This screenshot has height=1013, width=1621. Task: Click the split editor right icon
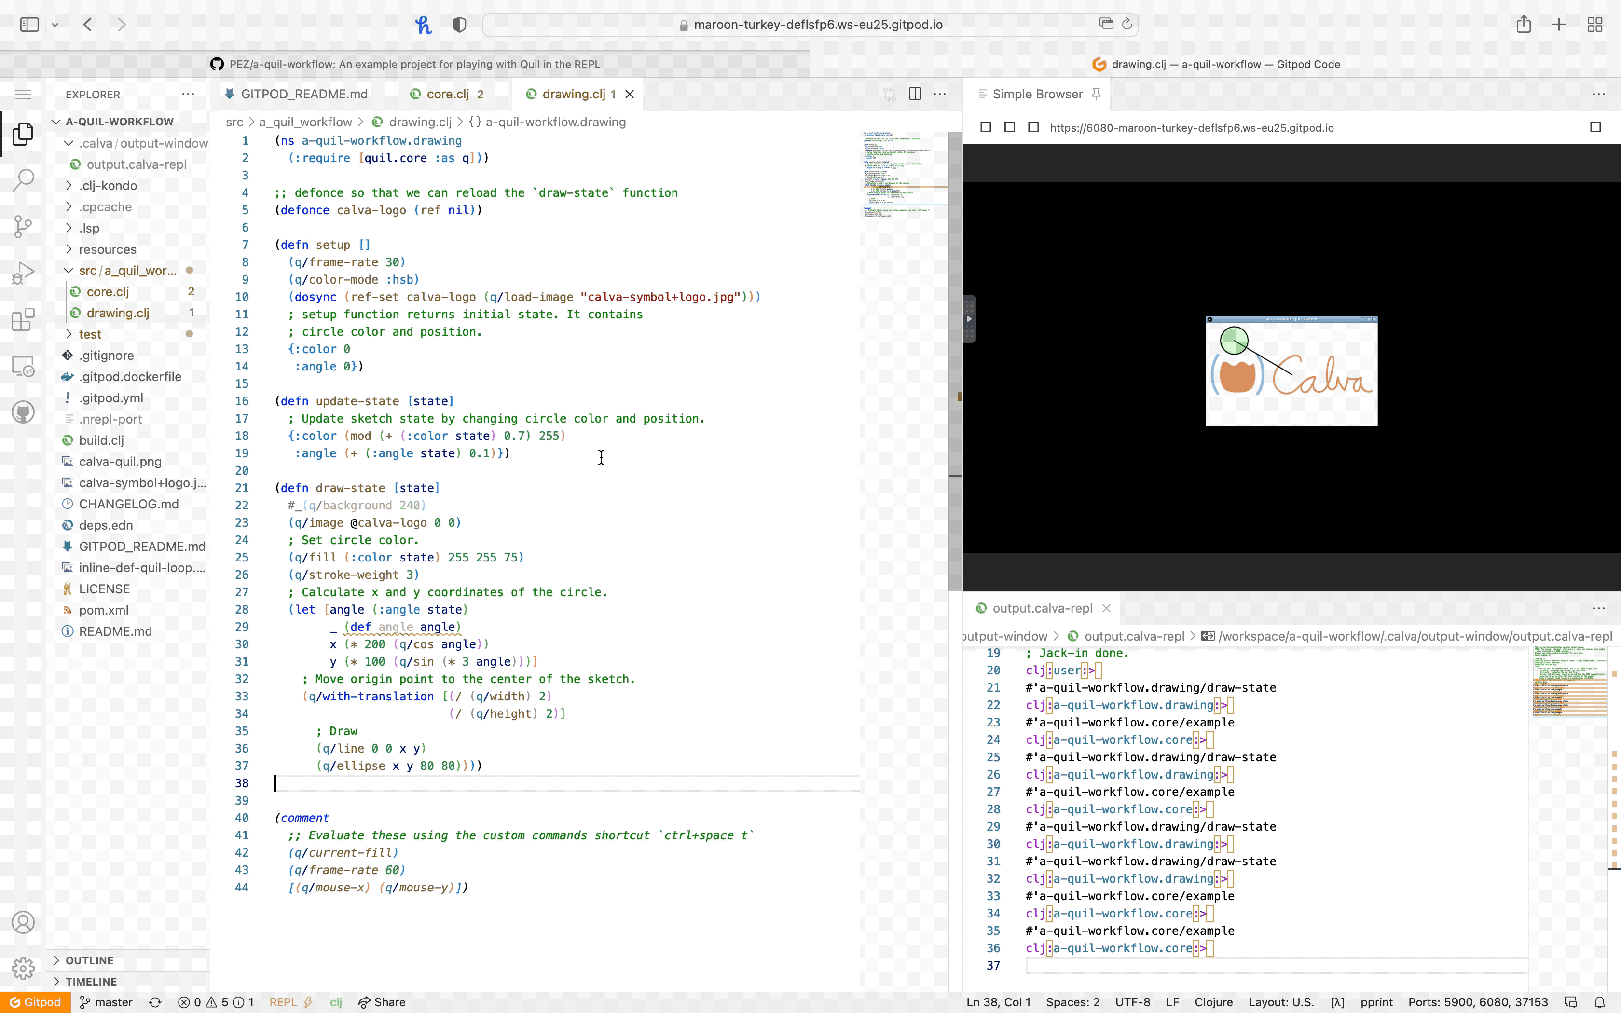(x=915, y=94)
